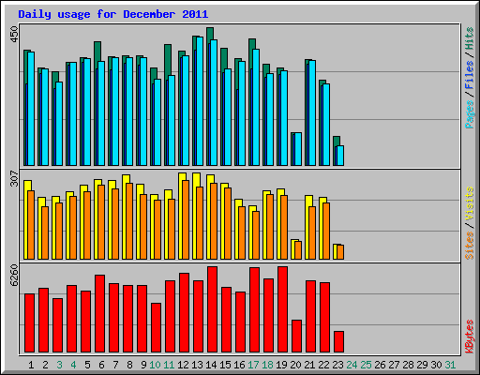
Task: Click green day 18 label
Action: [x=267, y=365]
